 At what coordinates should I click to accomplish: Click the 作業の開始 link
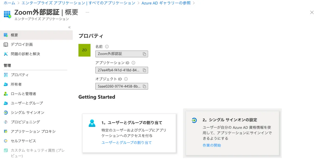(x=212, y=145)
